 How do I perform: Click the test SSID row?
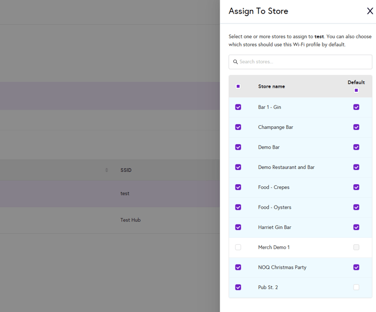(x=125, y=193)
